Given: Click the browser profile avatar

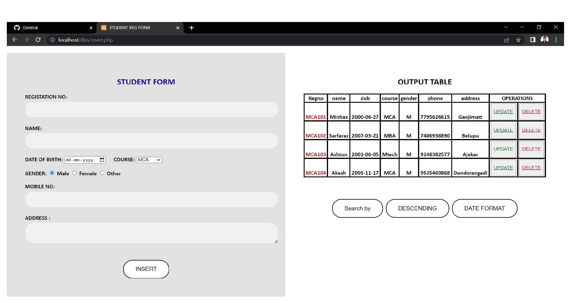Looking at the screenshot, I should (545, 40).
